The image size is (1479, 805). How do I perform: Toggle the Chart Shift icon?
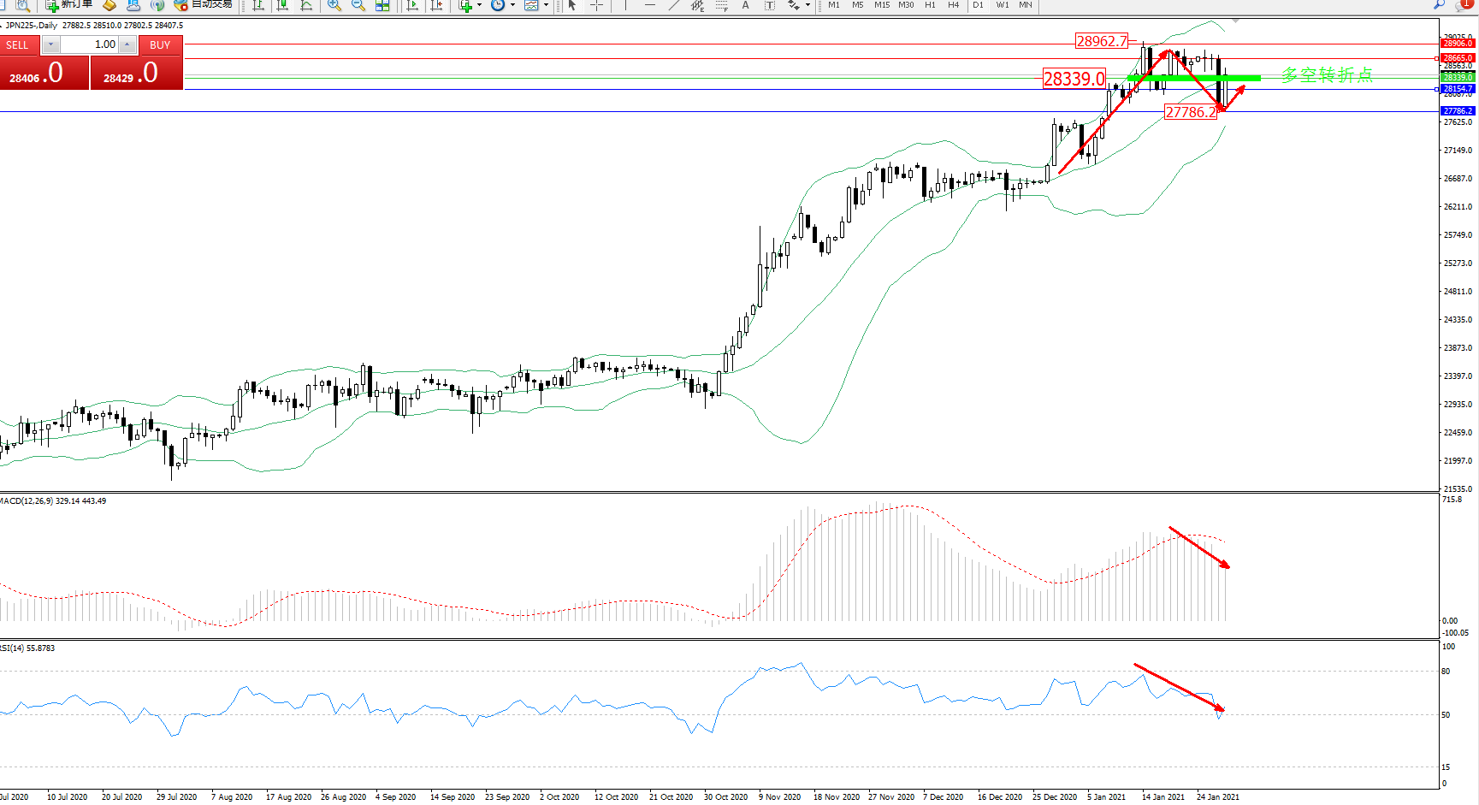click(436, 5)
